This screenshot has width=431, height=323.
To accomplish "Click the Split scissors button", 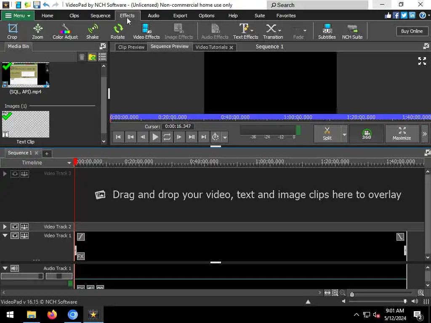I will (x=327, y=134).
